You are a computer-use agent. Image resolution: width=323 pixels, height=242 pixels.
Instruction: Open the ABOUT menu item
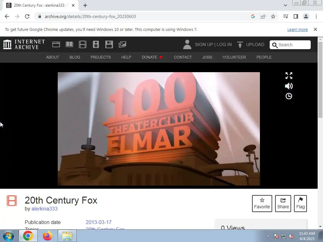click(x=53, y=57)
